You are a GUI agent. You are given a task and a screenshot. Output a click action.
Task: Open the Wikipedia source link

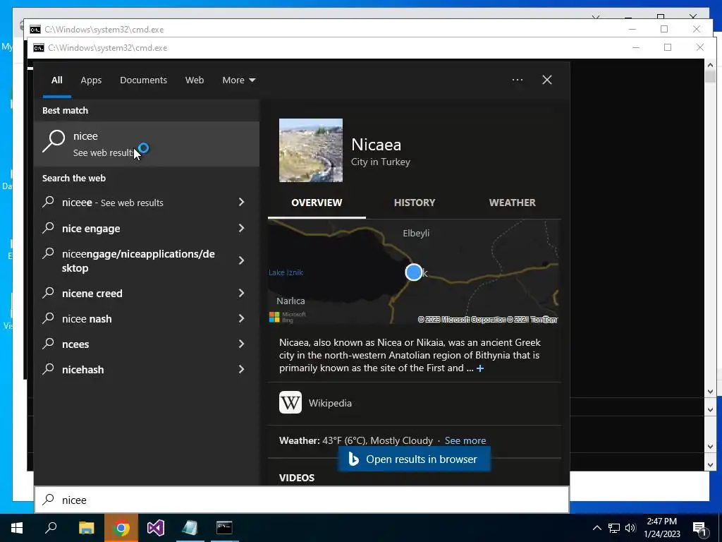tap(330, 403)
